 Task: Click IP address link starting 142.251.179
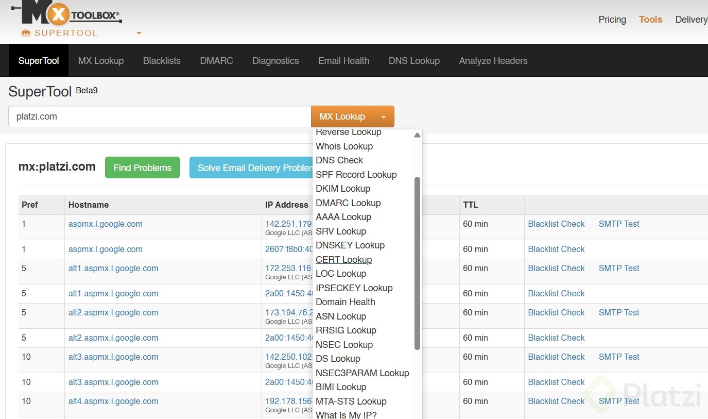[289, 224]
